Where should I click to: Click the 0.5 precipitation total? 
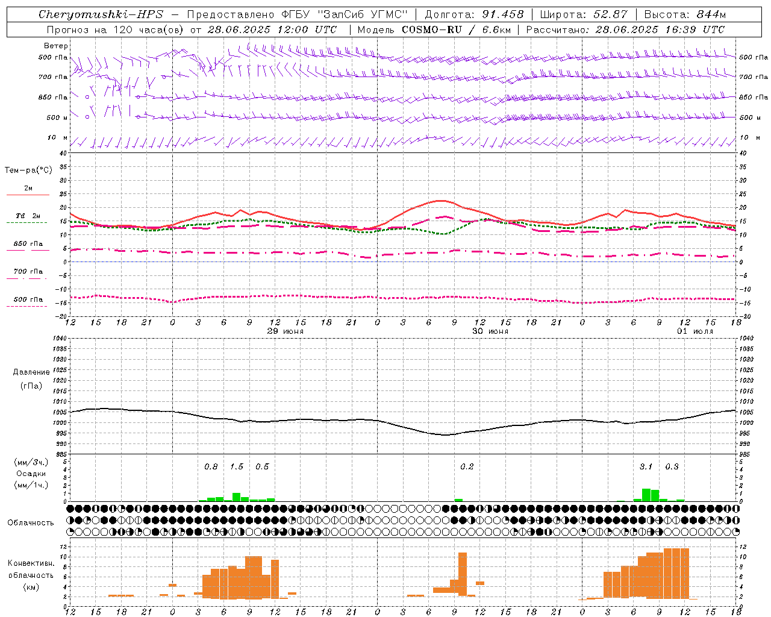262,466
